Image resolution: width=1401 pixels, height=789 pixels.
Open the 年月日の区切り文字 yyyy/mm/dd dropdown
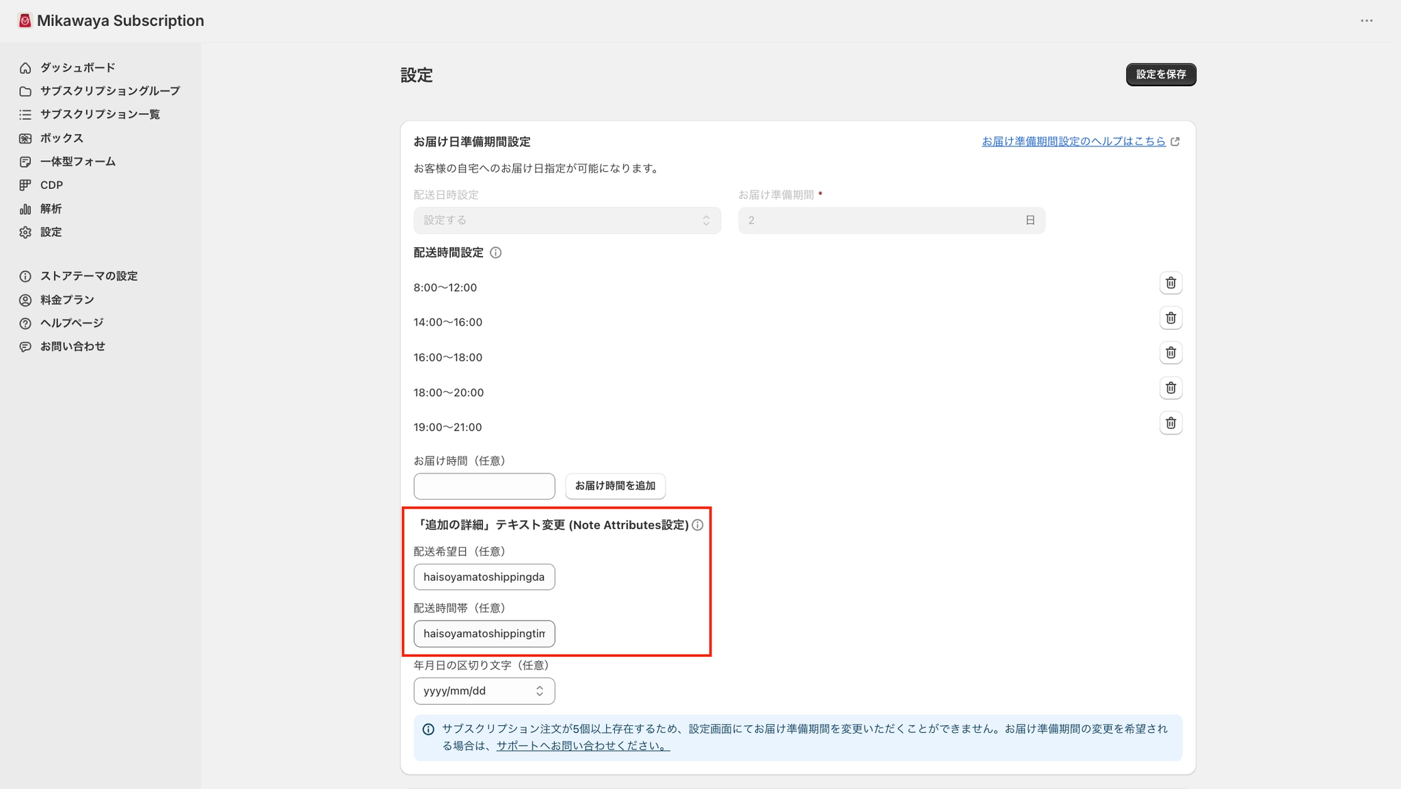(x=484, y=691)
